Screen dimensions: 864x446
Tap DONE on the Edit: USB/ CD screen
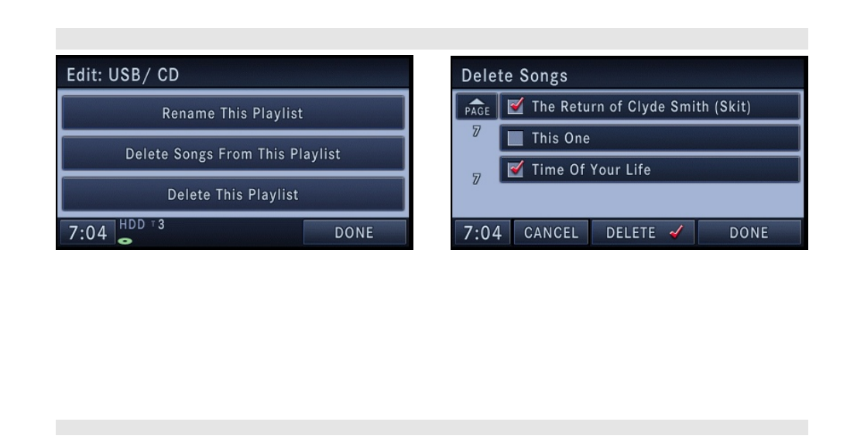tap(355, 232)
